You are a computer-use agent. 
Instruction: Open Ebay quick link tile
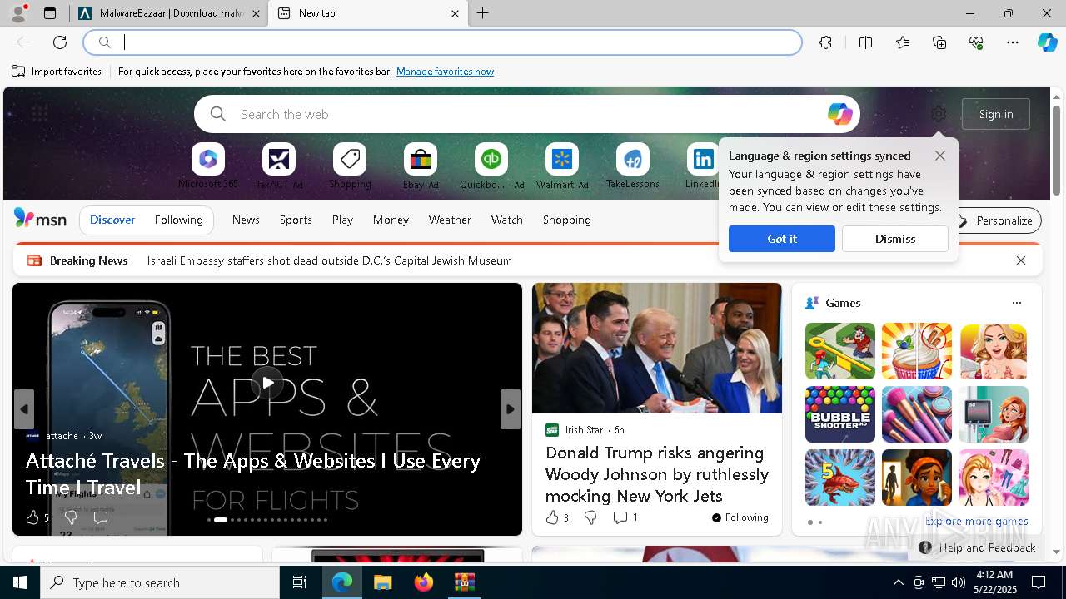click(x=421, y=166)
